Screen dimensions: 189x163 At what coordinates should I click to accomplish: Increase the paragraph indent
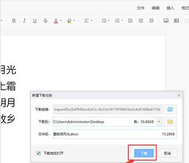tap(152, 21)
